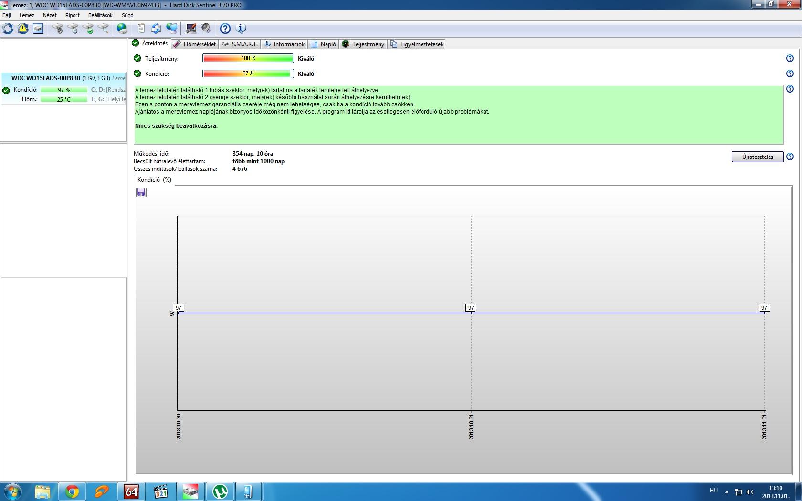Click sidebar Hőm. 25 °C bar
Viewport: 802px width, 501px height.
(64, 99)
